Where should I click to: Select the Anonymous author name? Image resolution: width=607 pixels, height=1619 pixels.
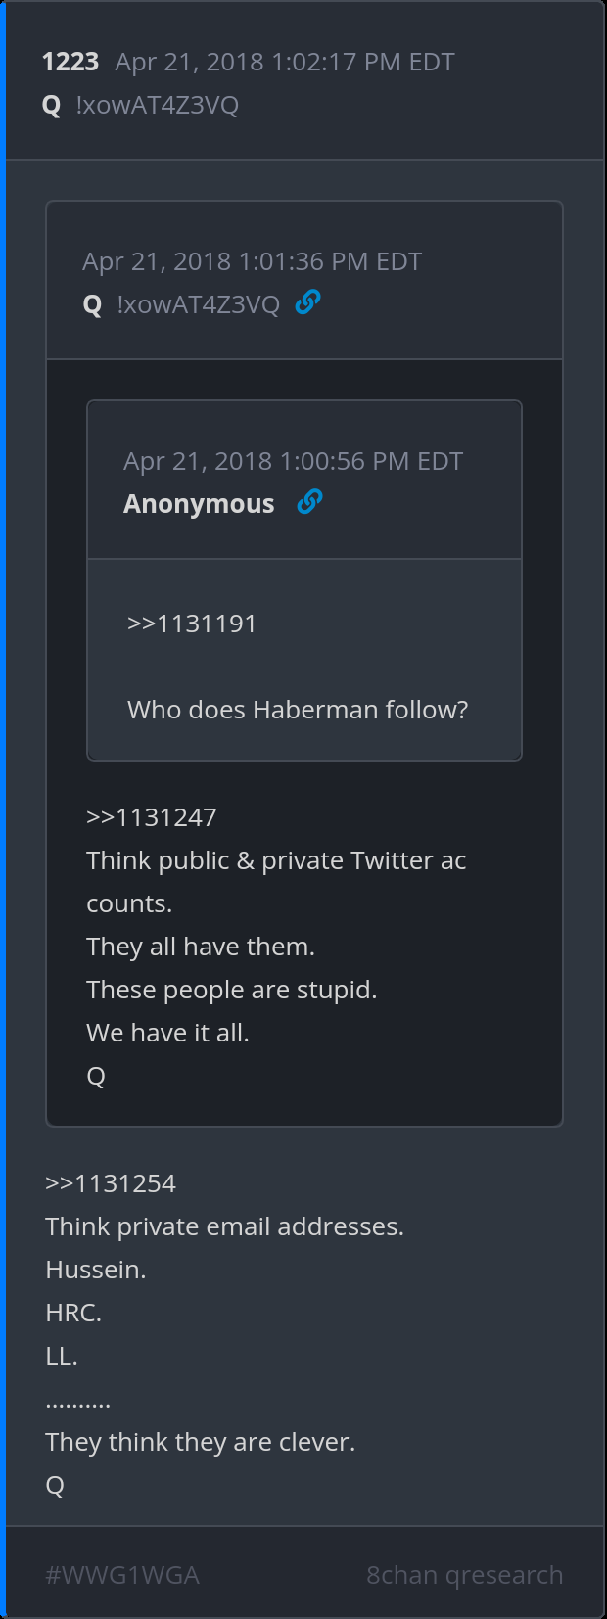coord(199,504)
